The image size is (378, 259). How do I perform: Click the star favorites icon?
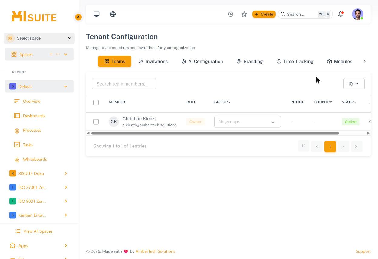[x=244, y=14]
